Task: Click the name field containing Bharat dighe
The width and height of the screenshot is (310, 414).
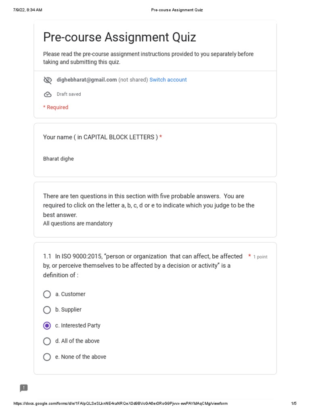Action: click(59, 159)
